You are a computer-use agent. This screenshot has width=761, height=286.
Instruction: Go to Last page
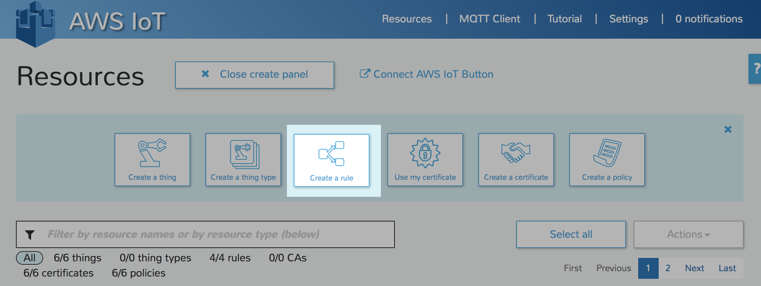pos(727,268)
